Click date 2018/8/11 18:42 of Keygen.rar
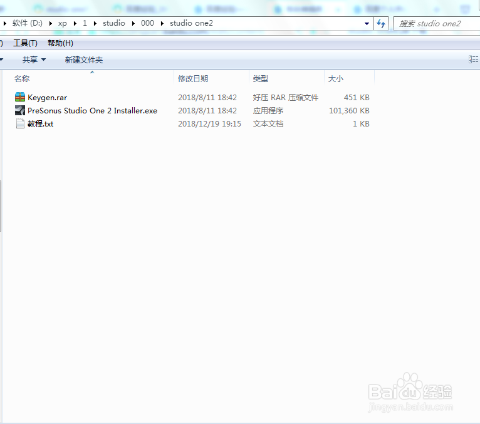480x424 pixels. pos(207,98)
